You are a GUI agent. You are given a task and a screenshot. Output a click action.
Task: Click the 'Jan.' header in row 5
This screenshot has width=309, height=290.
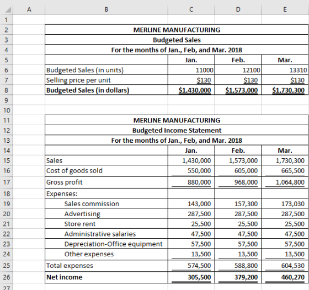(x=191, y=60)
